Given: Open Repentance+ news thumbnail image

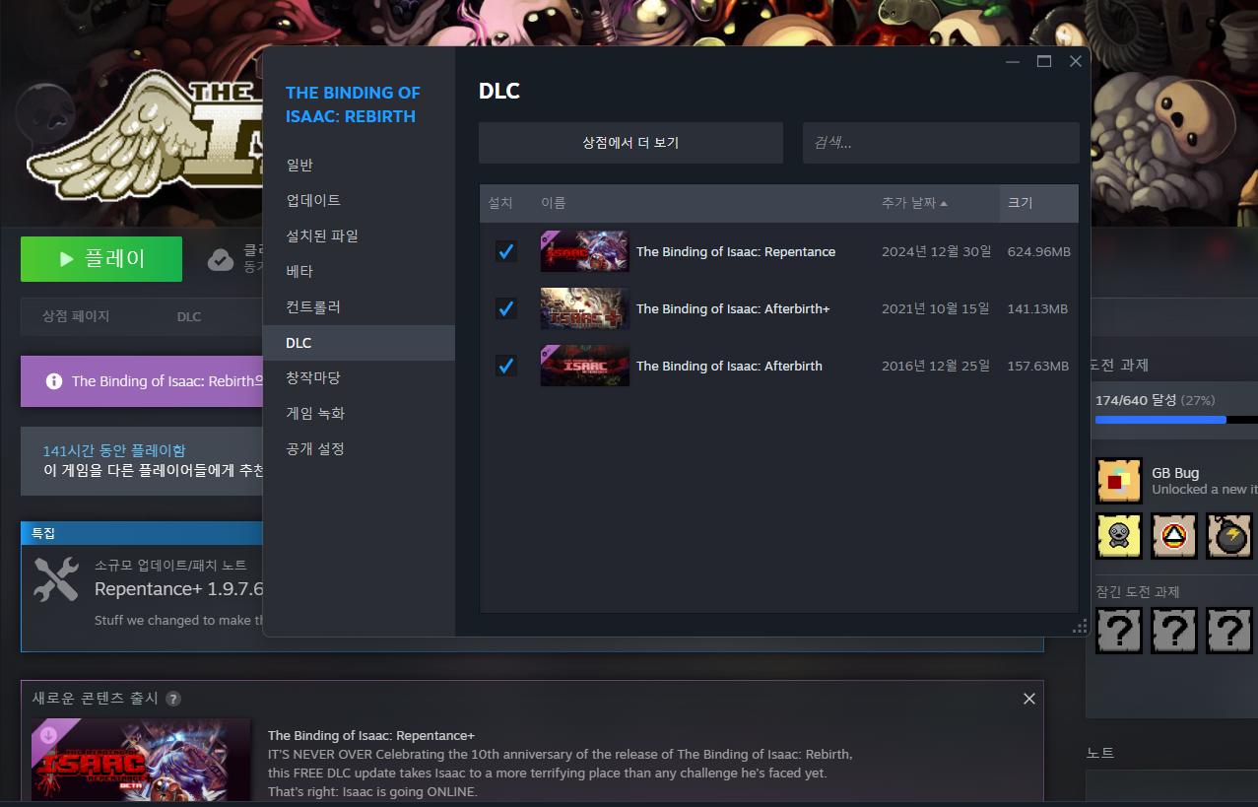Looking at the screenshot, I should pos(141,760).
